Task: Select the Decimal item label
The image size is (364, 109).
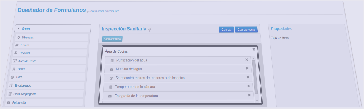Action: point(25,53)
